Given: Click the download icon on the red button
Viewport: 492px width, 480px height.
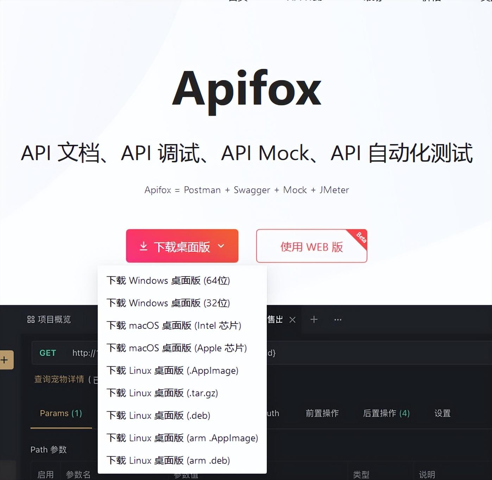Looking at the screenshot, I should (143, 246).
